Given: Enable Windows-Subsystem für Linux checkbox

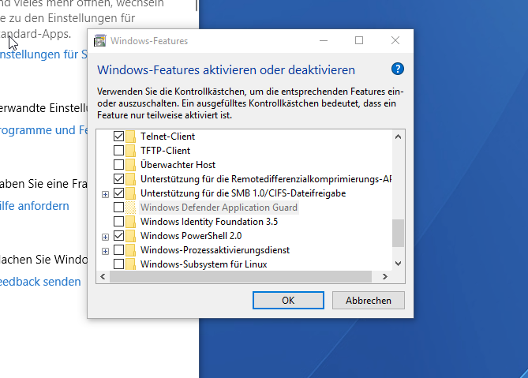Looking at the screenshot, I should (x=118, y=264).
